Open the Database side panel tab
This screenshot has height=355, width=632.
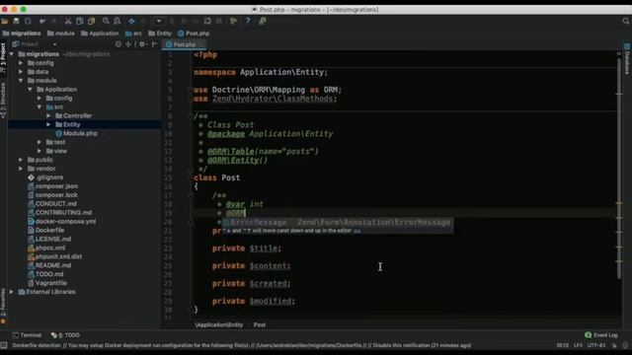coord(627,59)
